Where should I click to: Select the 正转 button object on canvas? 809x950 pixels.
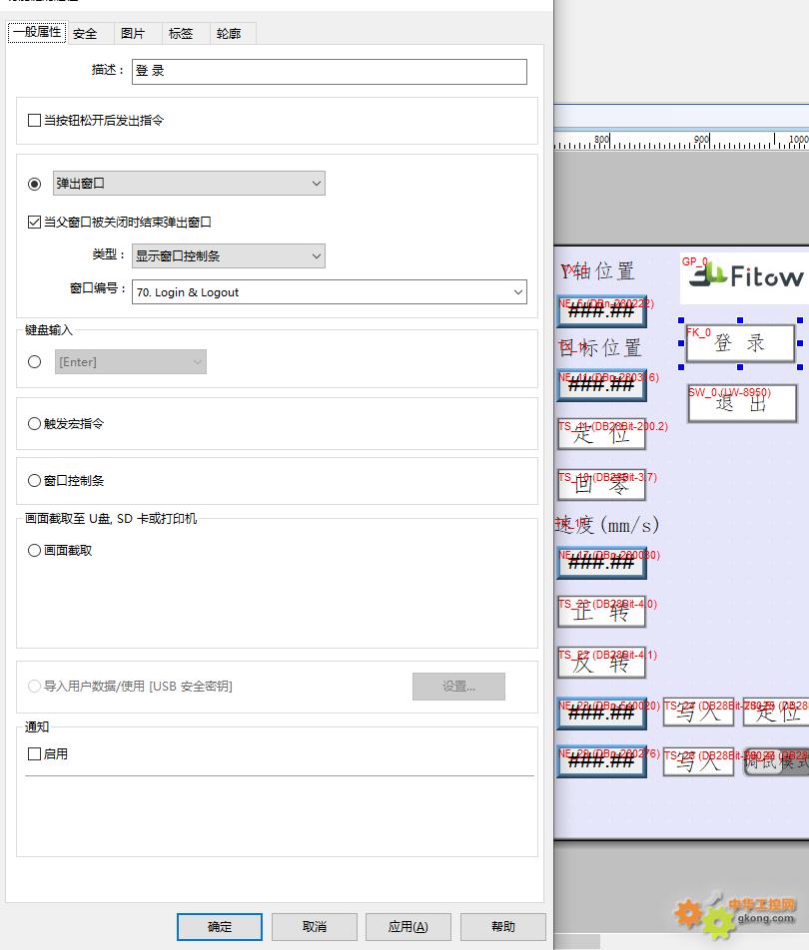click(x=601, y=613)
